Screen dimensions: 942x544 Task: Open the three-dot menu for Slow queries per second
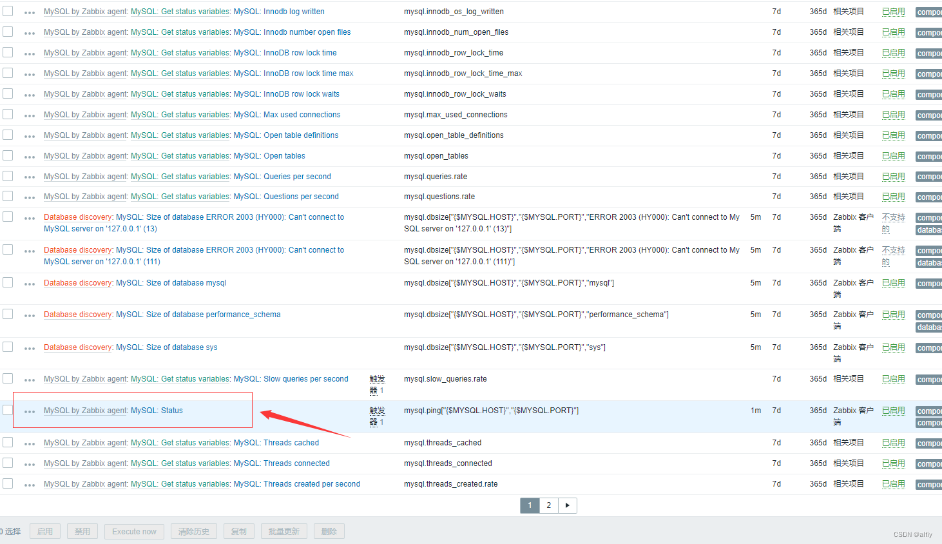click(30, 380)
